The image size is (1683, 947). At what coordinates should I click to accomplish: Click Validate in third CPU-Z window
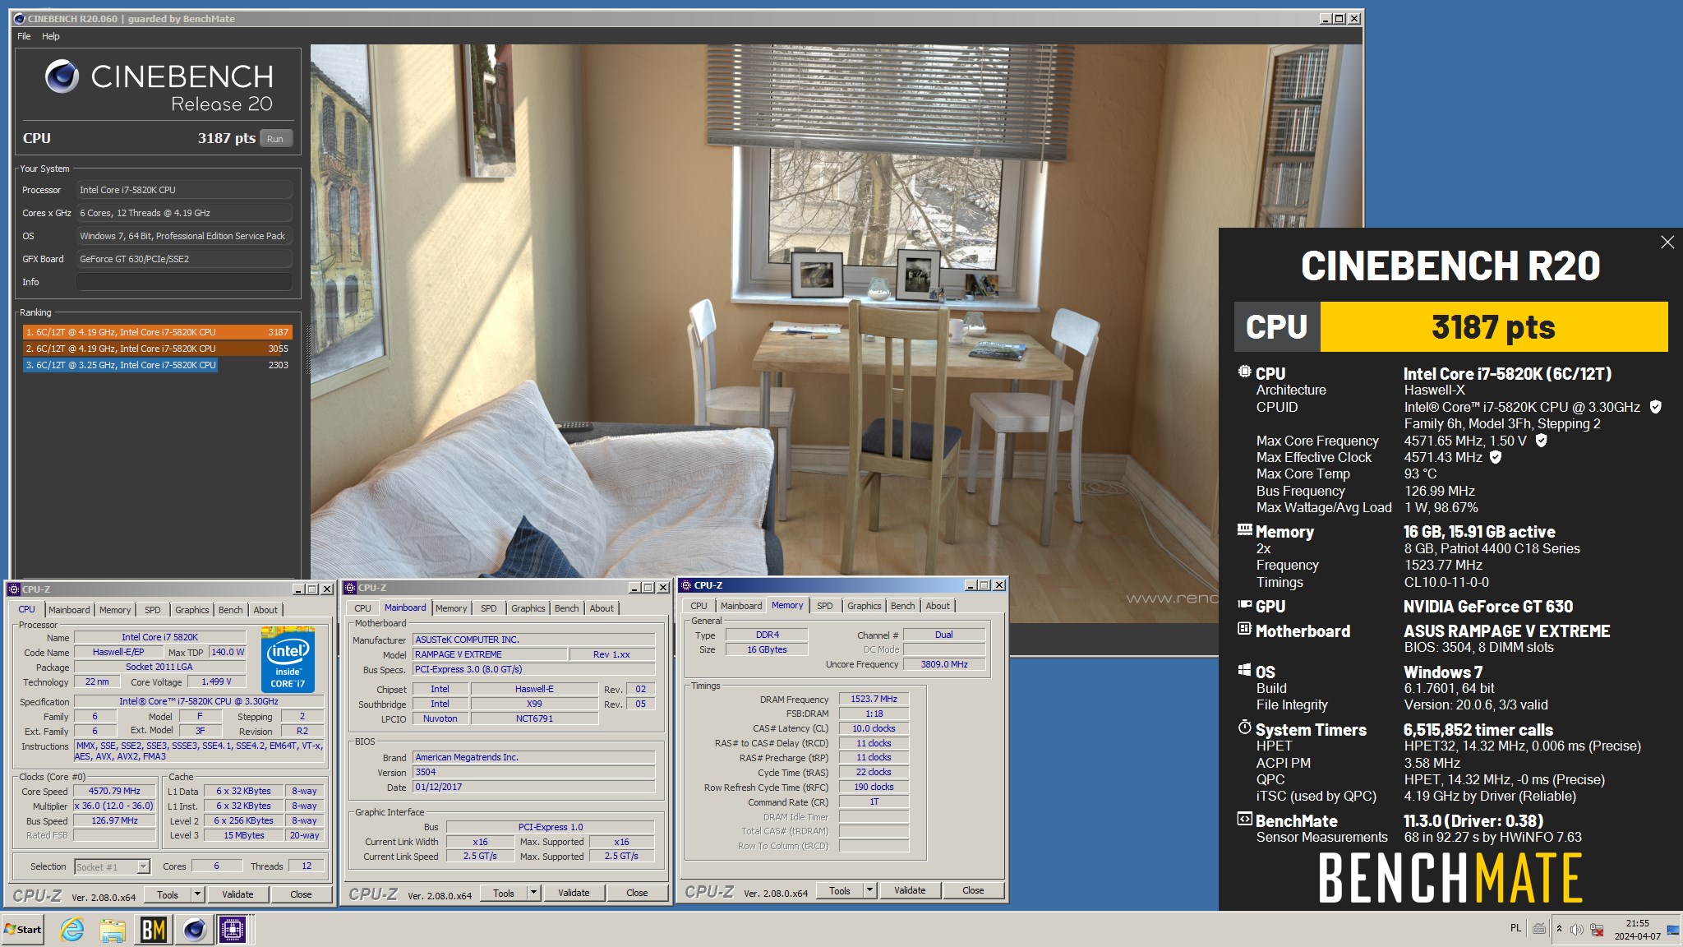click(910, 890)
